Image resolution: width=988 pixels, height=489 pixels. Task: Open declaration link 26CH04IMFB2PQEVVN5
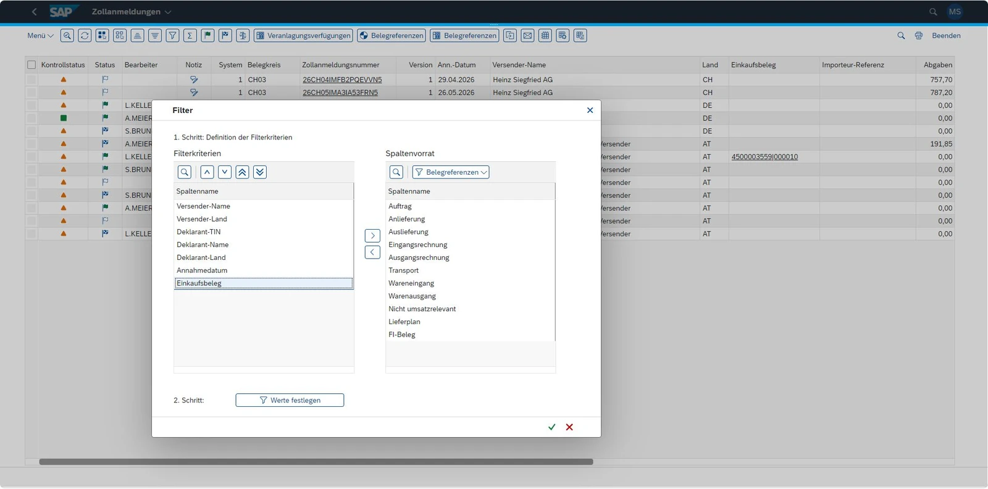[x=342, y=80]
